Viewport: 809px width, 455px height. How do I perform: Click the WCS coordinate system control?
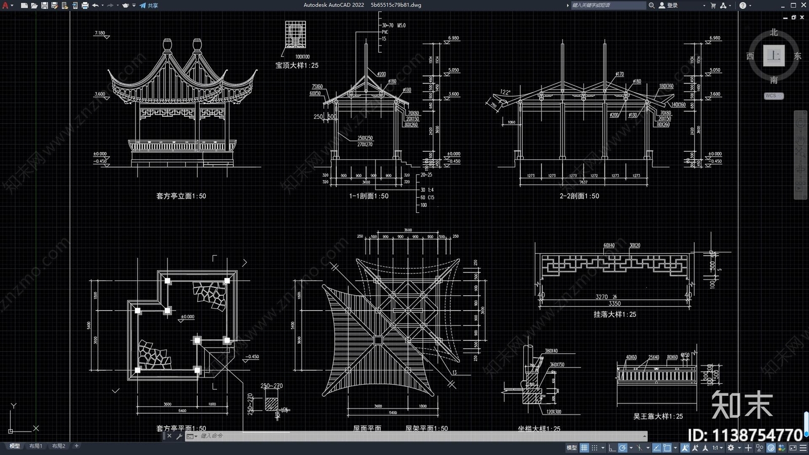[x=773, y=95]
